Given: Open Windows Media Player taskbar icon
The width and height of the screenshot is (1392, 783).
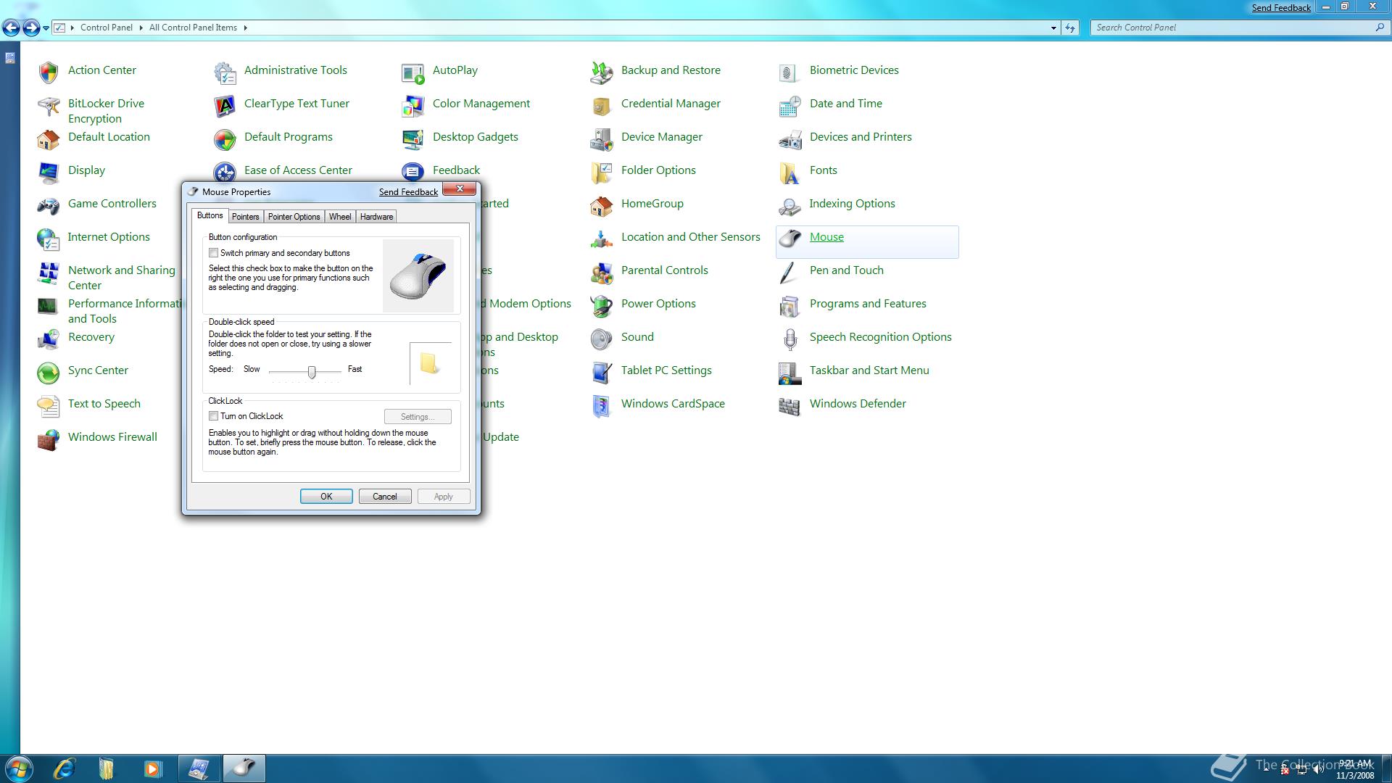Looking at the screenshot, I should click(x=152, y=768).
